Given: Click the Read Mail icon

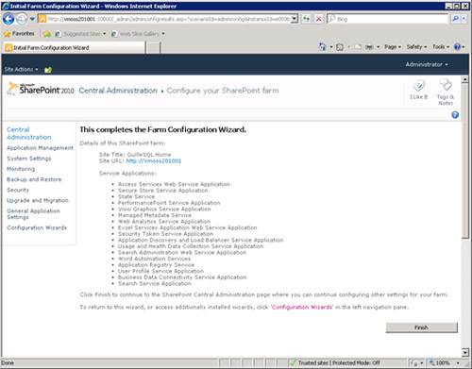Looking at the screenshot, I should click(x=358, y=47).
